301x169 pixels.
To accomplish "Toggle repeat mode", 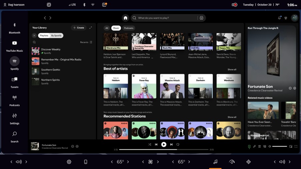I will coord(178,144).
